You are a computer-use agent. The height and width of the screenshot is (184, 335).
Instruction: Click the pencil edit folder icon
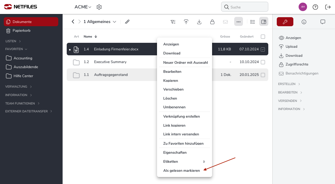127,22
